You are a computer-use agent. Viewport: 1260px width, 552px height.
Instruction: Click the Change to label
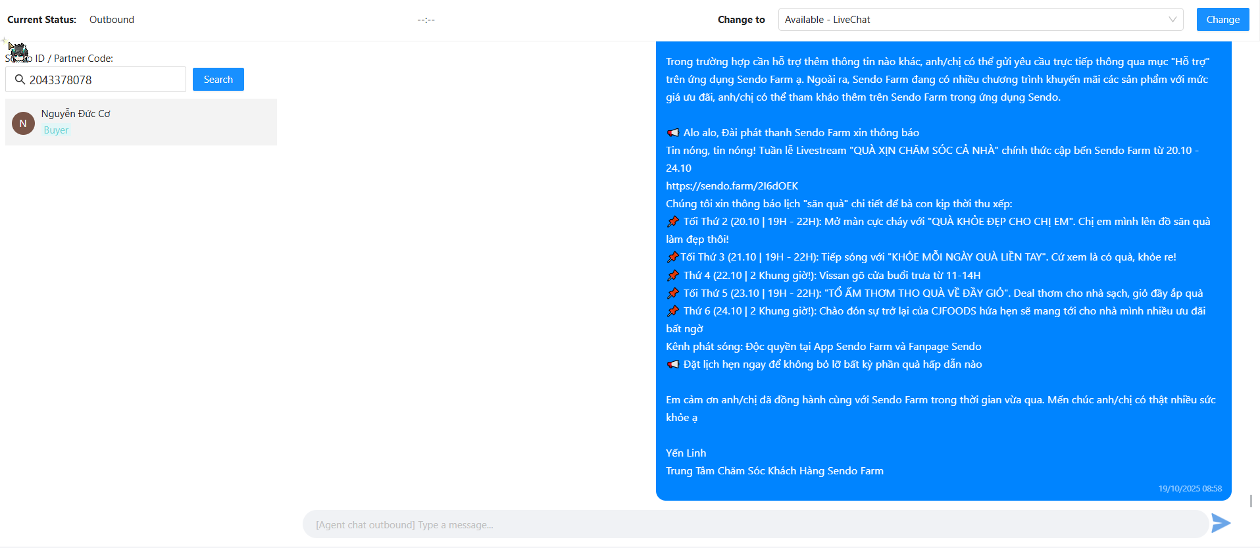coord(741,20)
